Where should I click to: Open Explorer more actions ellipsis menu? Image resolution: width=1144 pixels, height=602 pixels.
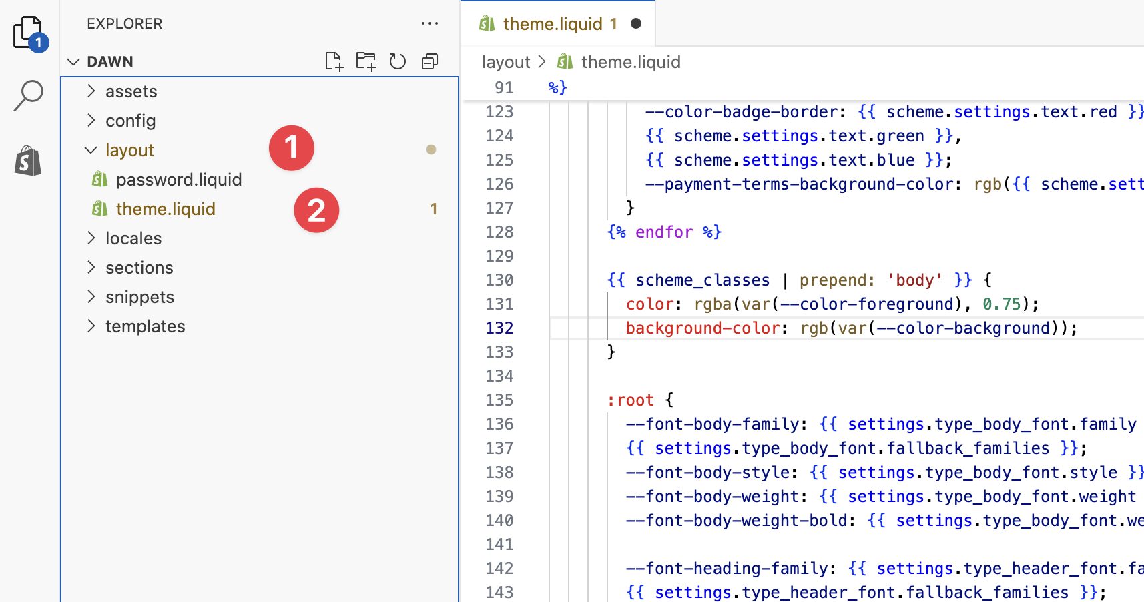430,24
